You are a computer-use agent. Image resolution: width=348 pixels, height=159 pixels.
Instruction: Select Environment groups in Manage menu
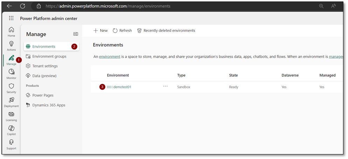(x=49, y=56)
